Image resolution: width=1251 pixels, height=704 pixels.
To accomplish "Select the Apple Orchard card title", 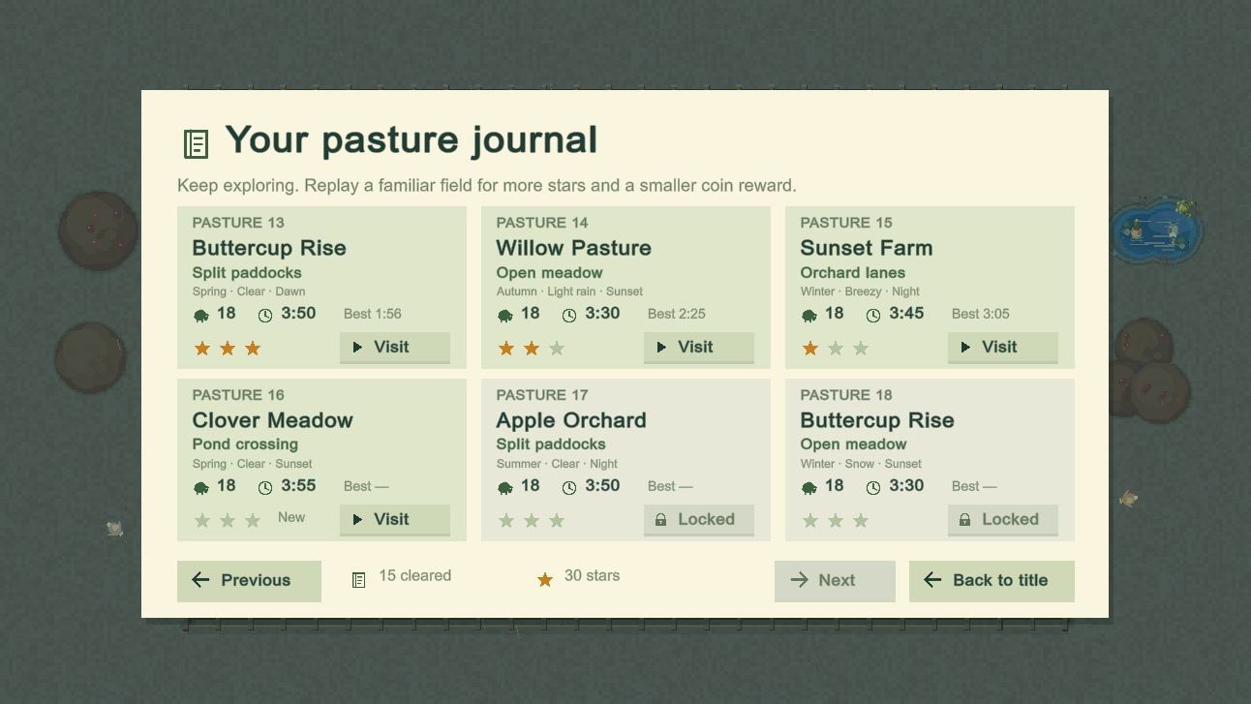I will point(571,420).
